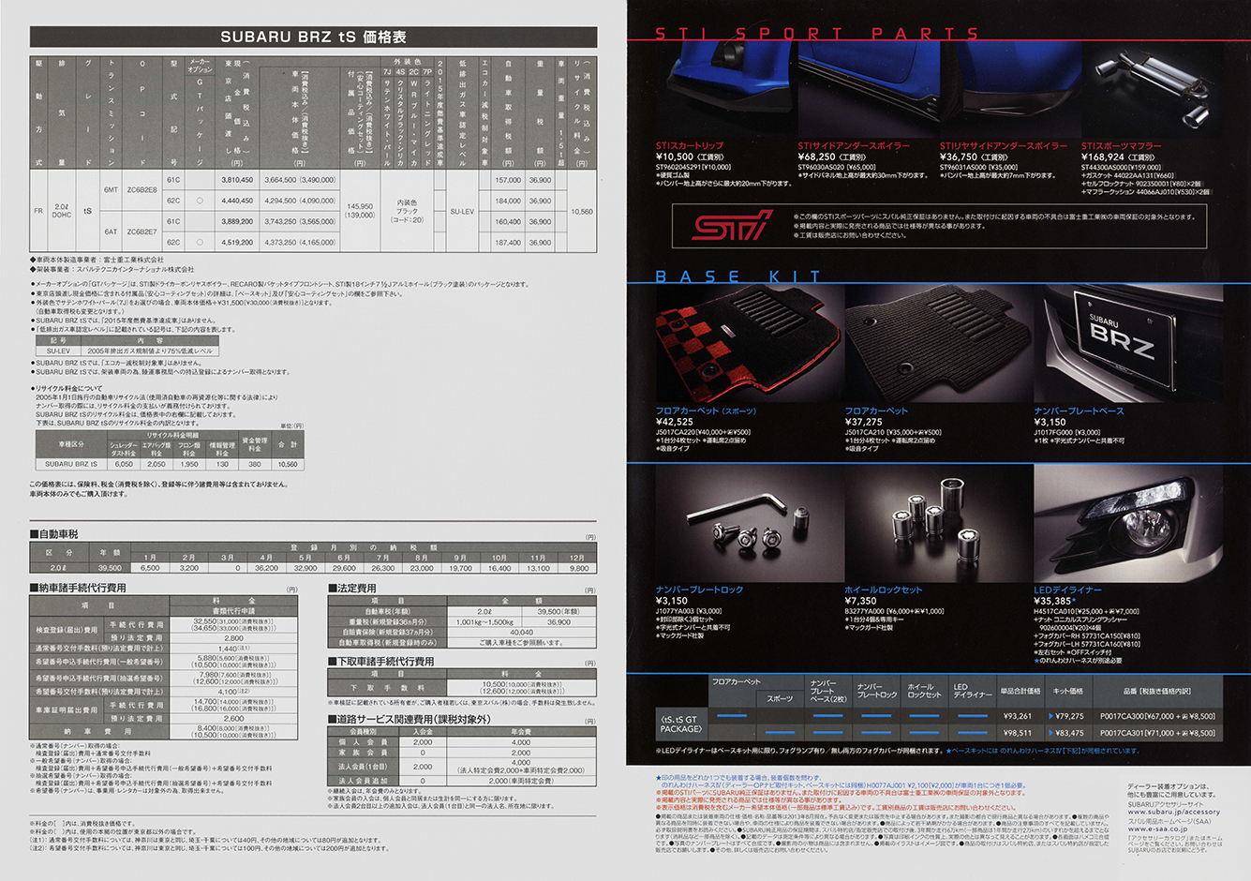The width and height of the screenshot is (1251, 881).
Task: Select the 4,440,450 price cell
Action: pos(237,201)
